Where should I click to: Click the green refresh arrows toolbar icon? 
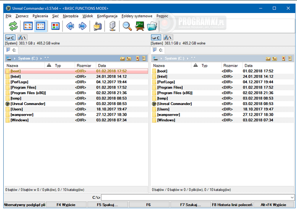[x=13, y=26]
